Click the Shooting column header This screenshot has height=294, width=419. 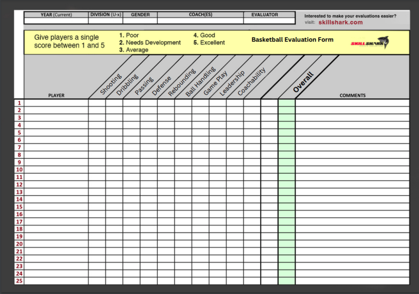(x=110, y=84)
